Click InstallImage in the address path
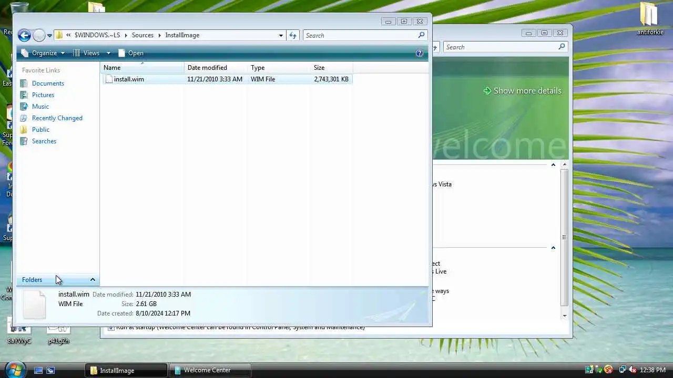 pos(182,35)
